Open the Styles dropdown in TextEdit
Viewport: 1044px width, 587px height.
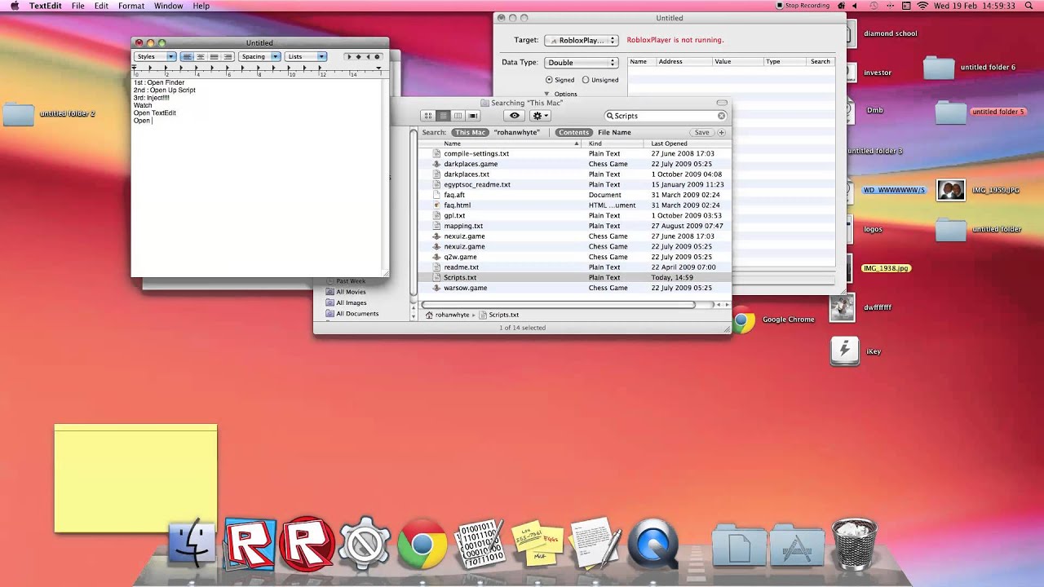(x=155, y=57)
